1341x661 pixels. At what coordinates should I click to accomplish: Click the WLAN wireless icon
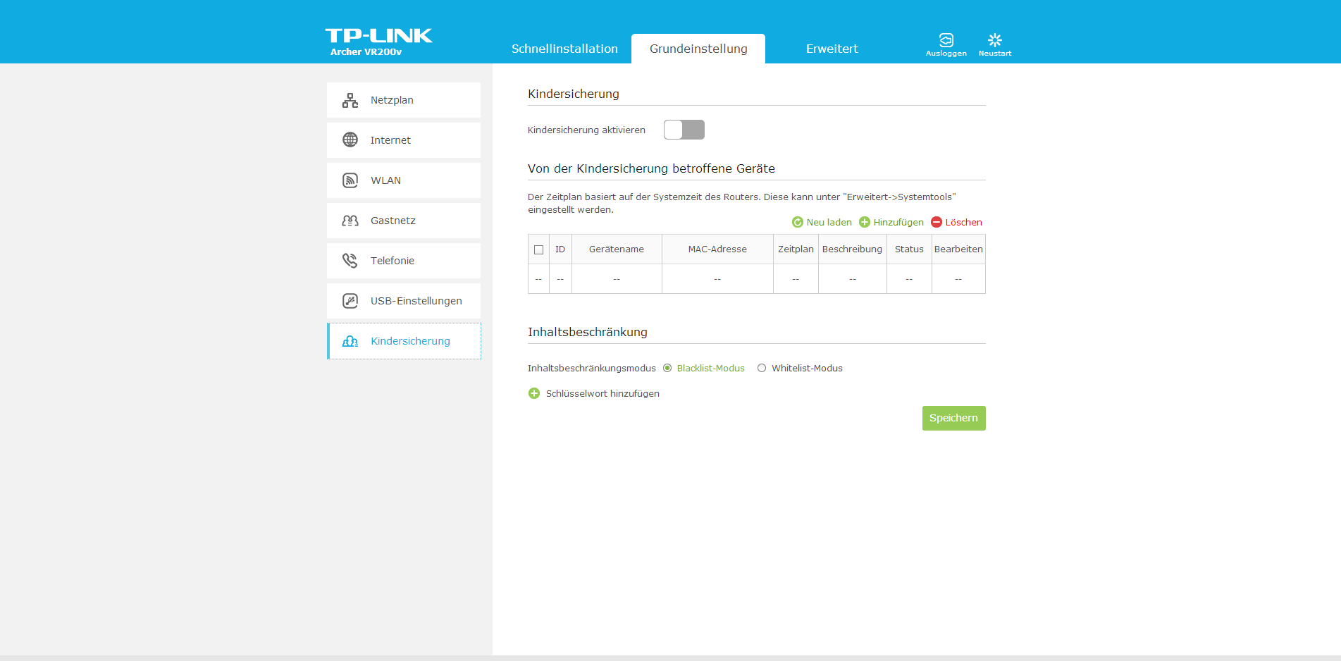(350, 180)
